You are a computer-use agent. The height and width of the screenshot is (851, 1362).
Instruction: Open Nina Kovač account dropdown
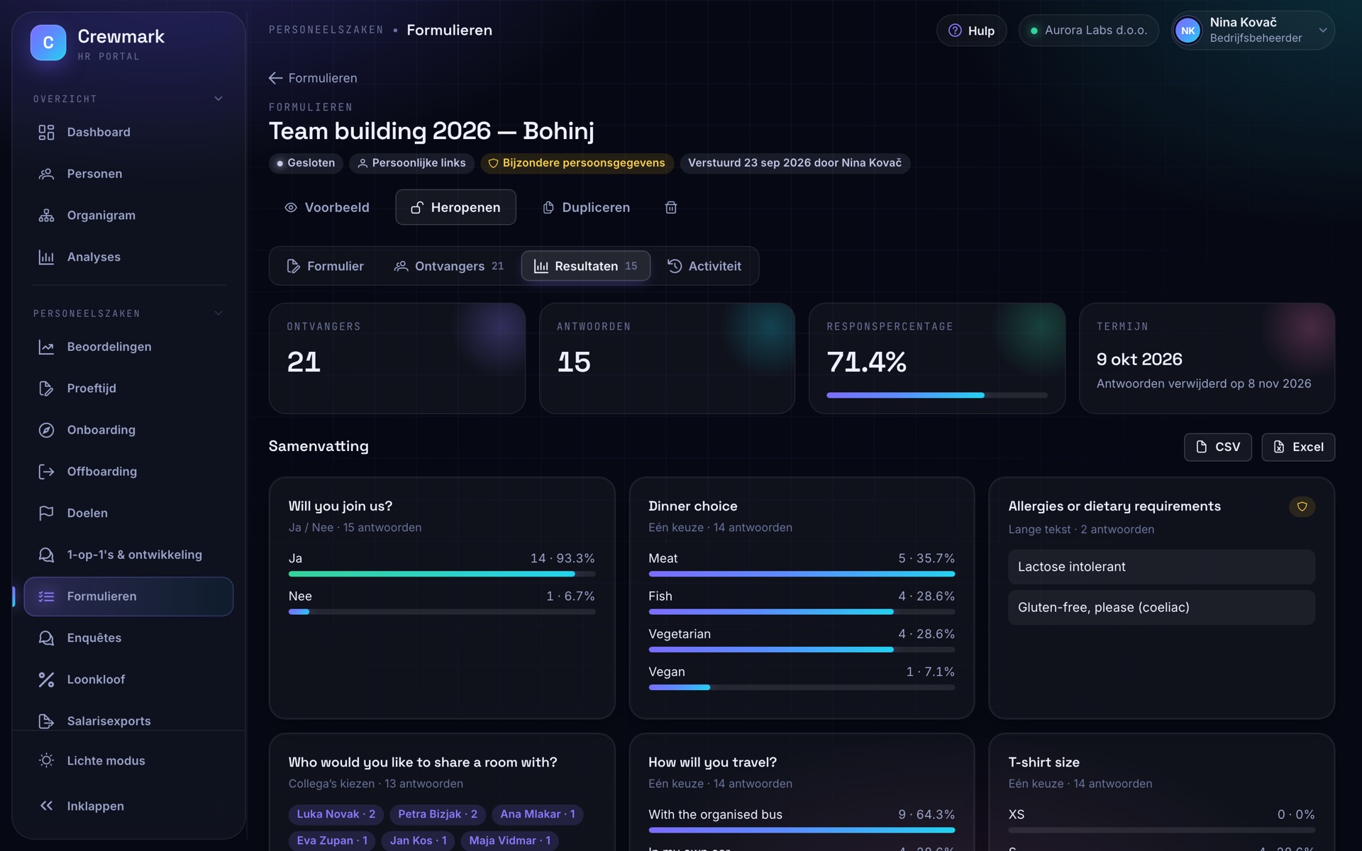click(x=1253, y=30)
